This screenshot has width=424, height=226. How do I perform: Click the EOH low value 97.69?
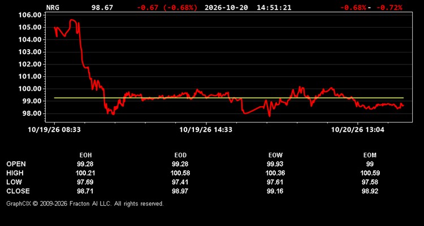(85, 182)
